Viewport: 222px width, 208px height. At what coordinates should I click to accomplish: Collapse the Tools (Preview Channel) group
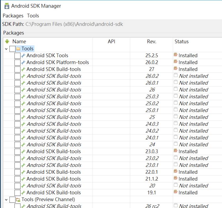[x=6, y=200]
